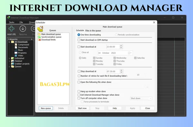Open the Tasks menu
Image resolution: width=193 pixels, height=127 pixels.
tap(12, 22)
